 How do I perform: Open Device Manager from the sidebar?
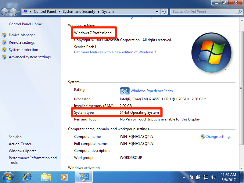(x=22, y=35)
